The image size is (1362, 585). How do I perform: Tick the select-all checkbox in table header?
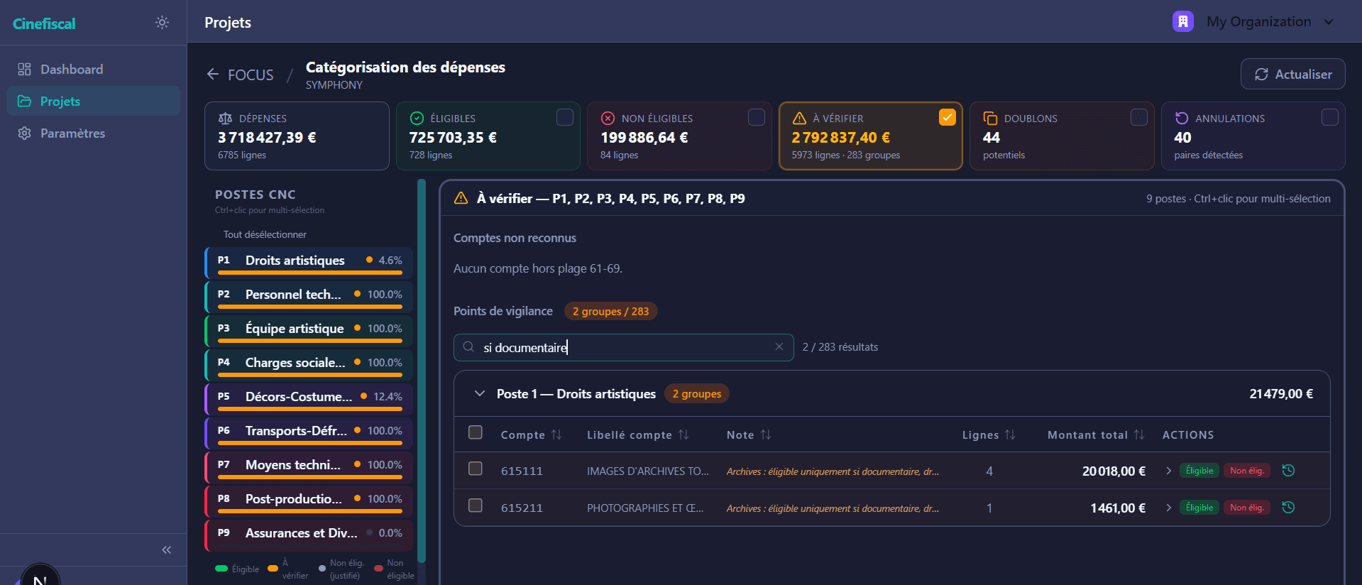click(476, 432)
